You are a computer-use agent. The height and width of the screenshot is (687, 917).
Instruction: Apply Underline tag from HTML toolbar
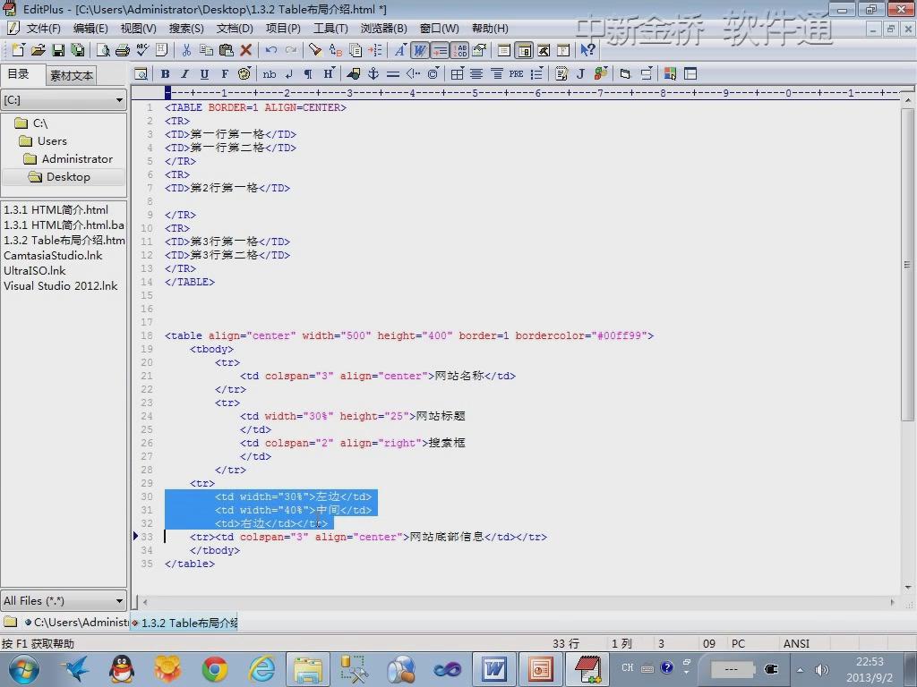point(204,74)
